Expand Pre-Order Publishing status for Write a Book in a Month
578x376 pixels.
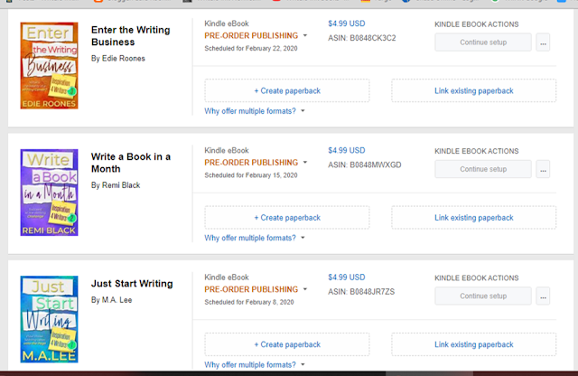tap(256, 163)
